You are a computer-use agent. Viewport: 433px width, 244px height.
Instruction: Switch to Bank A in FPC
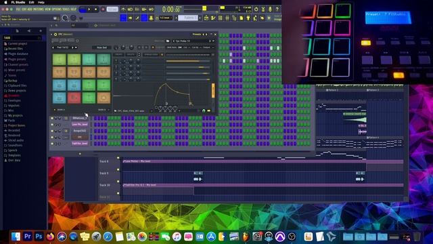[60, 110]
